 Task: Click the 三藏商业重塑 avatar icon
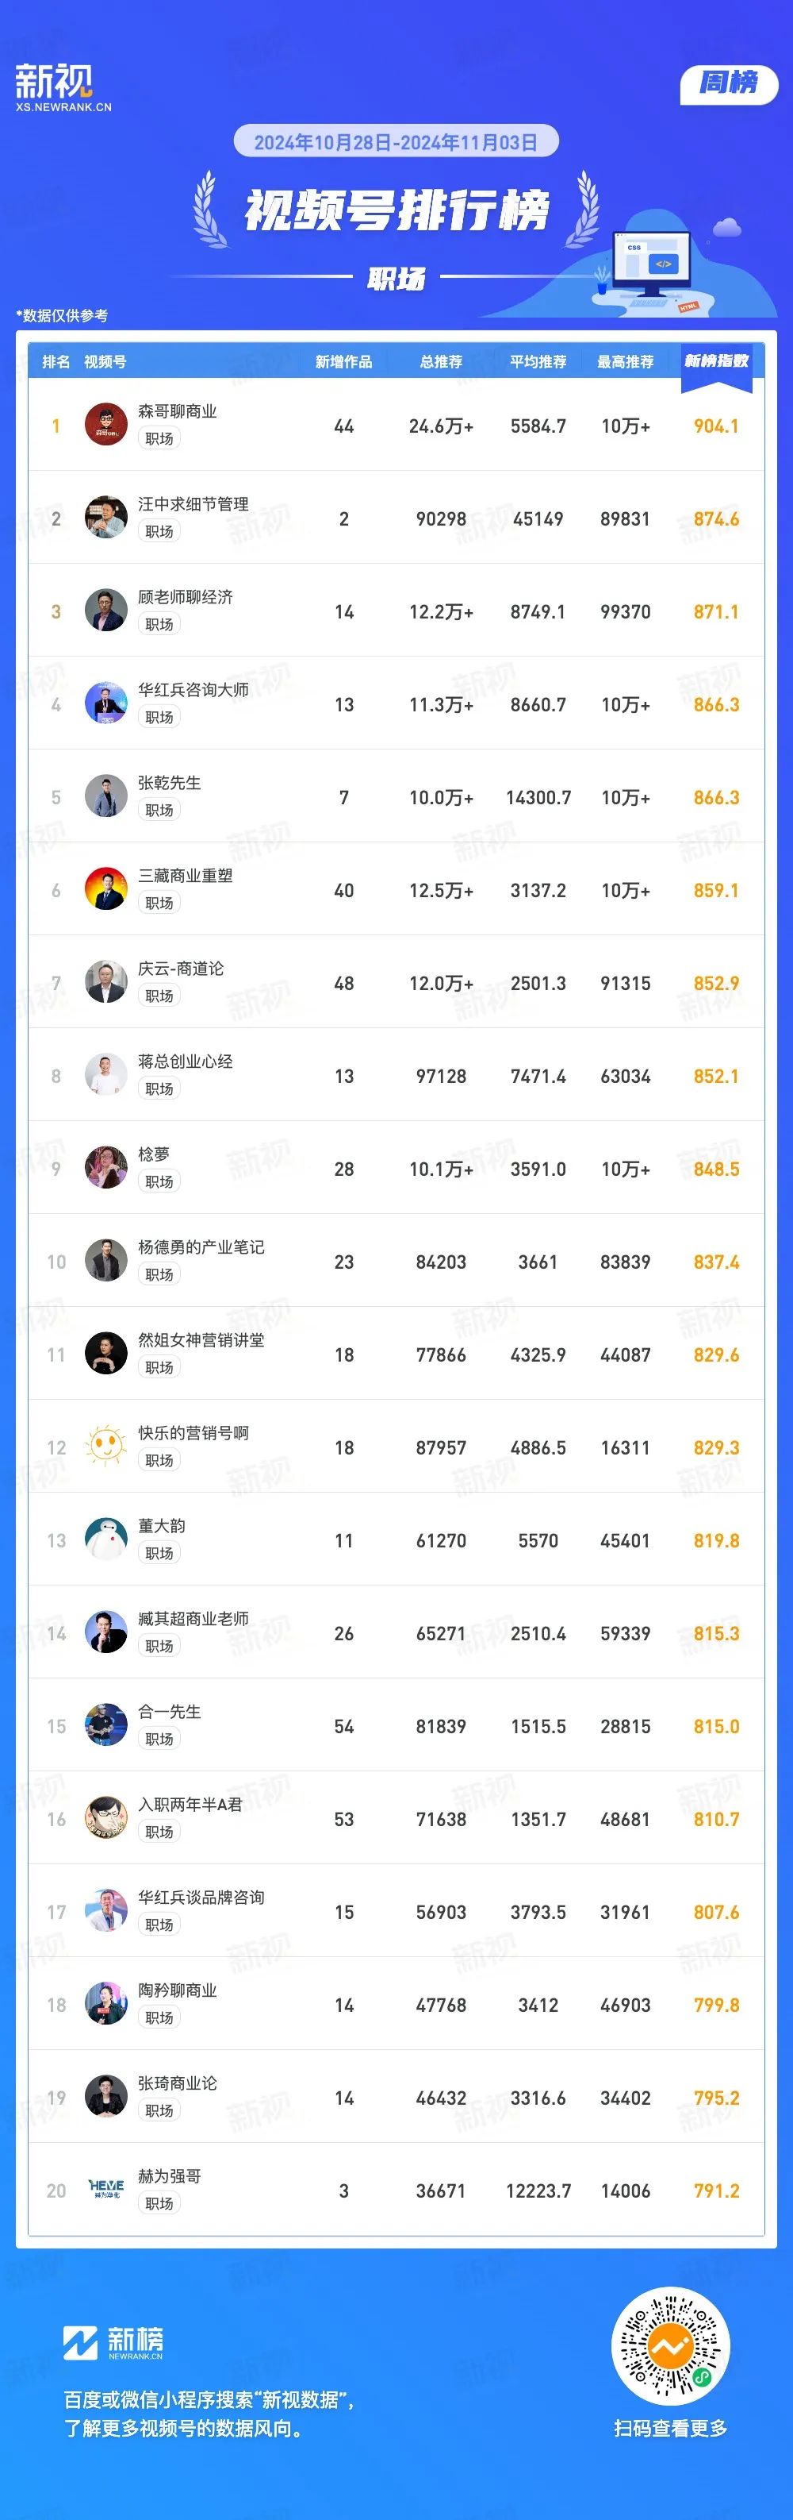[x=105, y=889]
